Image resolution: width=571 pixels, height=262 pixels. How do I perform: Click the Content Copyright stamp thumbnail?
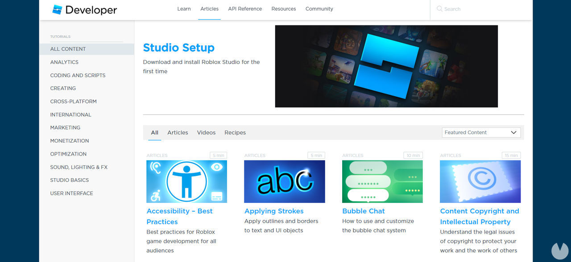pos(480,181)
